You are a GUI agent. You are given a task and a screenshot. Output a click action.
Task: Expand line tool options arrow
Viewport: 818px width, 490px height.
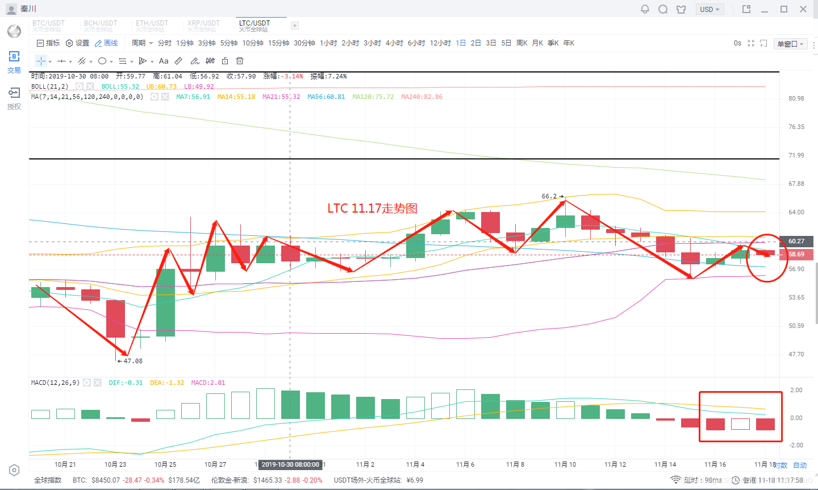[x=70, y=61]
